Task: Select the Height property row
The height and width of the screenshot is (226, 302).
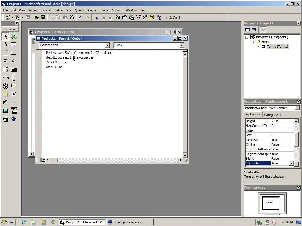Action: click(x=270, y=121)
